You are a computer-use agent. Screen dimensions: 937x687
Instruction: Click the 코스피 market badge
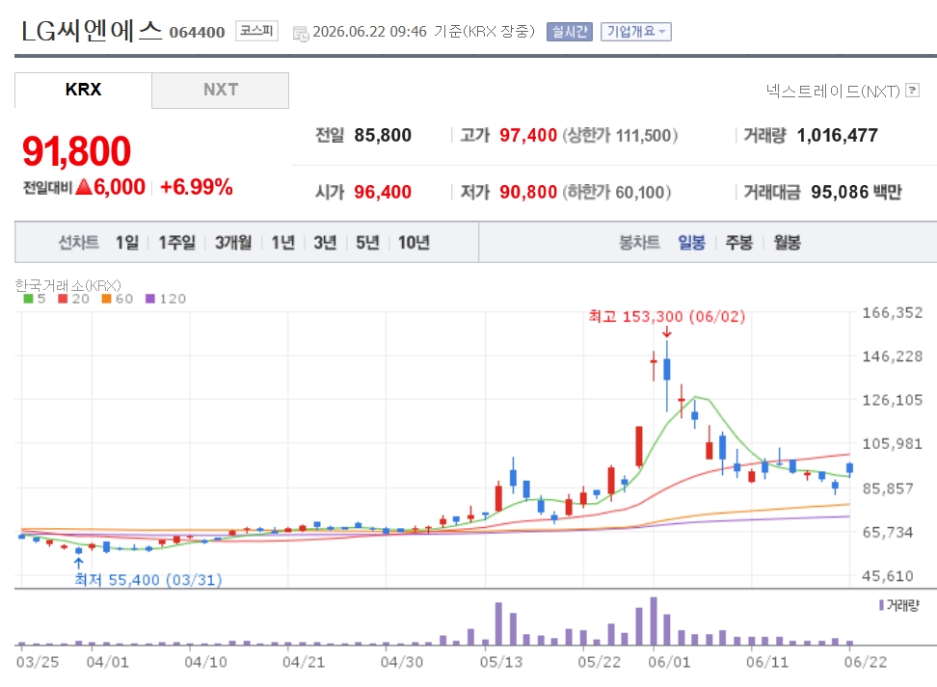pyautogui.click(x=257, y=31)
